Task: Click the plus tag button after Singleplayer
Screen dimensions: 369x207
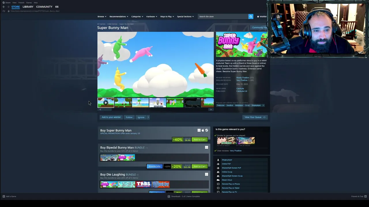Action: pos(263,105)
